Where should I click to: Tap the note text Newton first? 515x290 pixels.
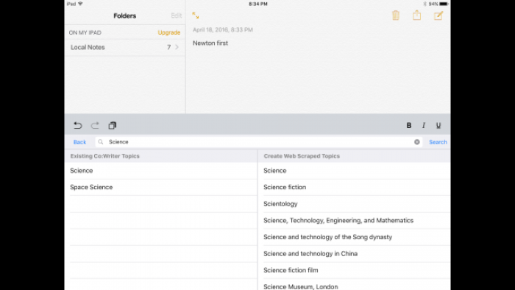(x=210, y=43)
